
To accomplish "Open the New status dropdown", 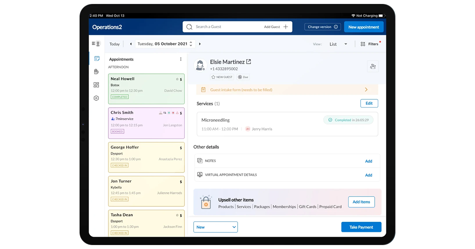I will point(216,227).
